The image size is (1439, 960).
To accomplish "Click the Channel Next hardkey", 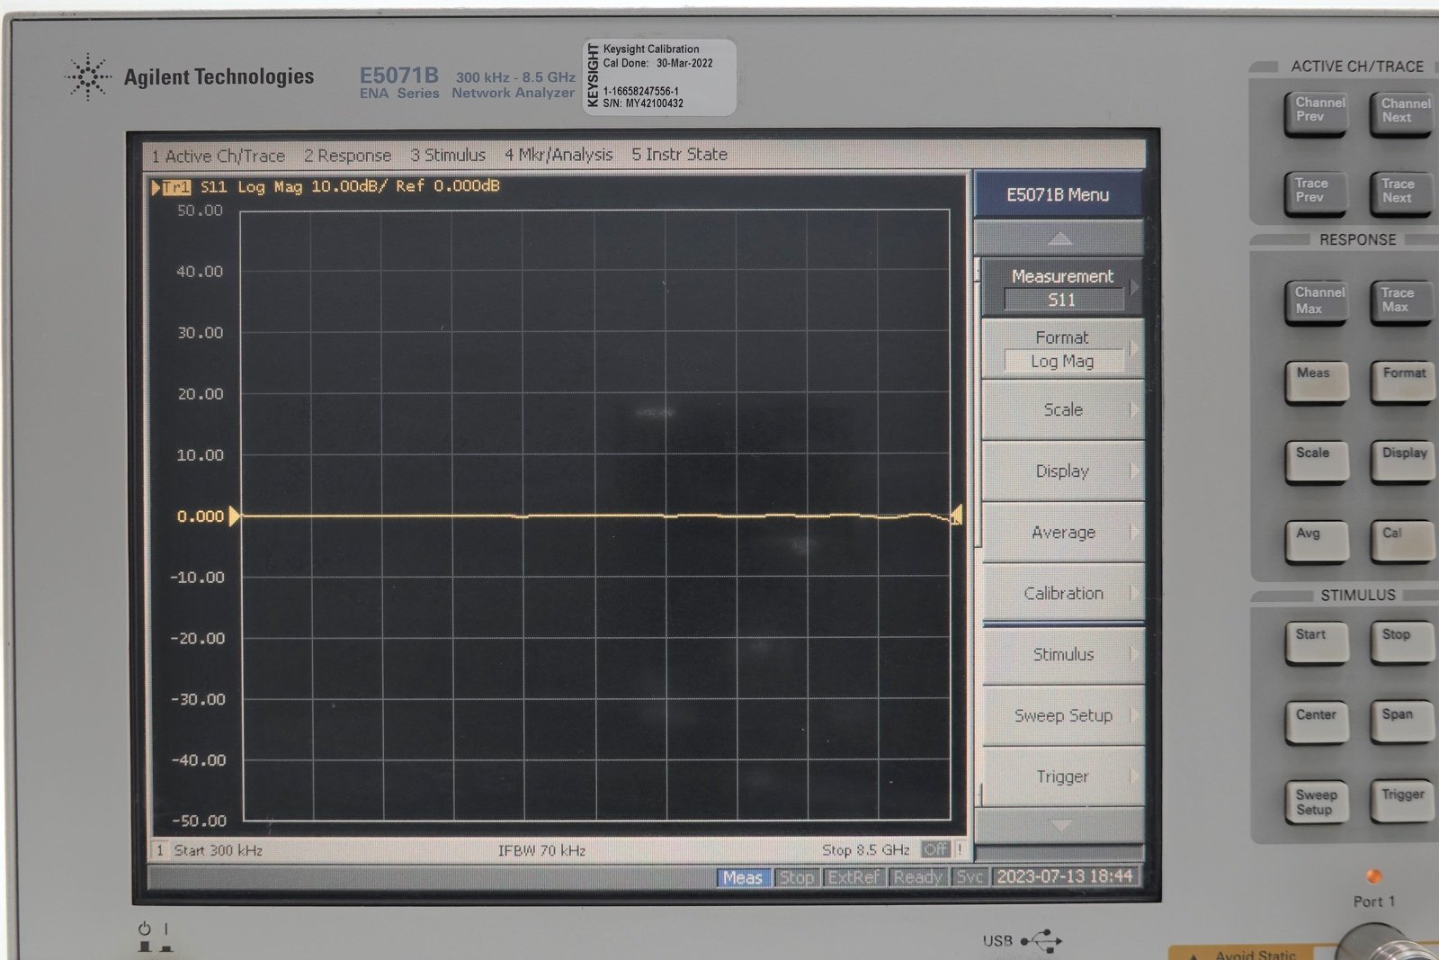I will coord(1401,113).
